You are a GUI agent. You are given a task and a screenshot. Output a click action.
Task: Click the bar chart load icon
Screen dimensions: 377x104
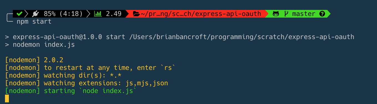pos(98,13)
